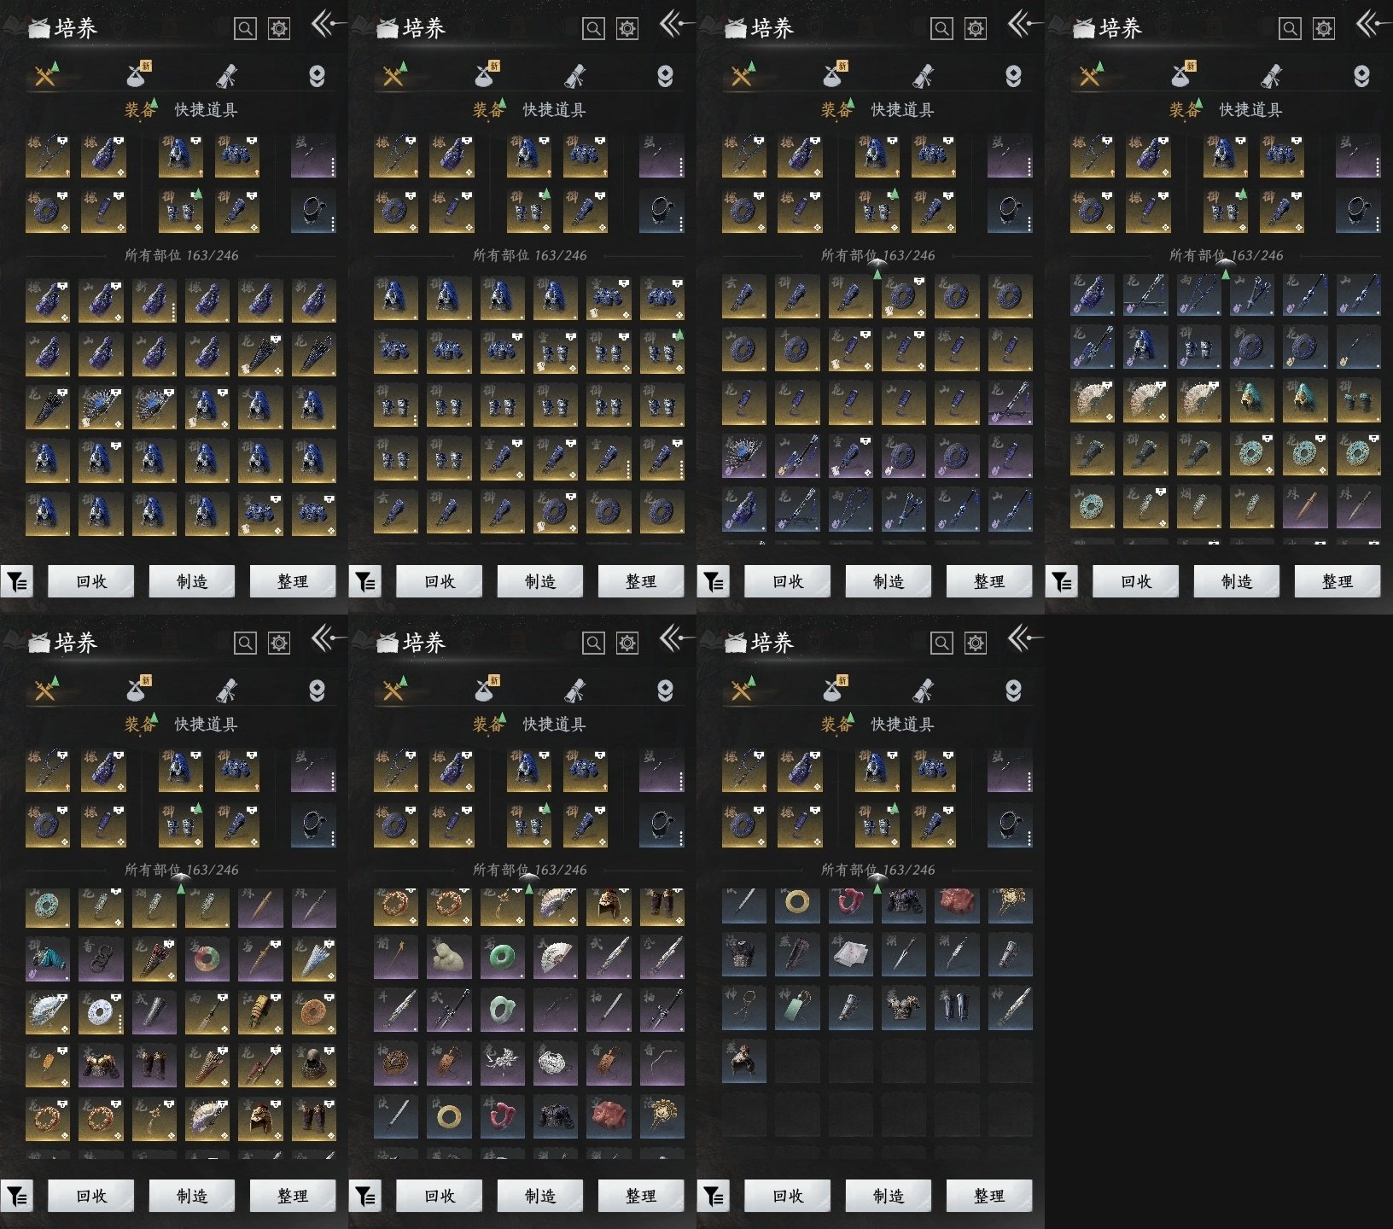Select the crossed swords icon in the top-left panel
Viewport: 1393px width, 1229px height.
tap(45, 77)
